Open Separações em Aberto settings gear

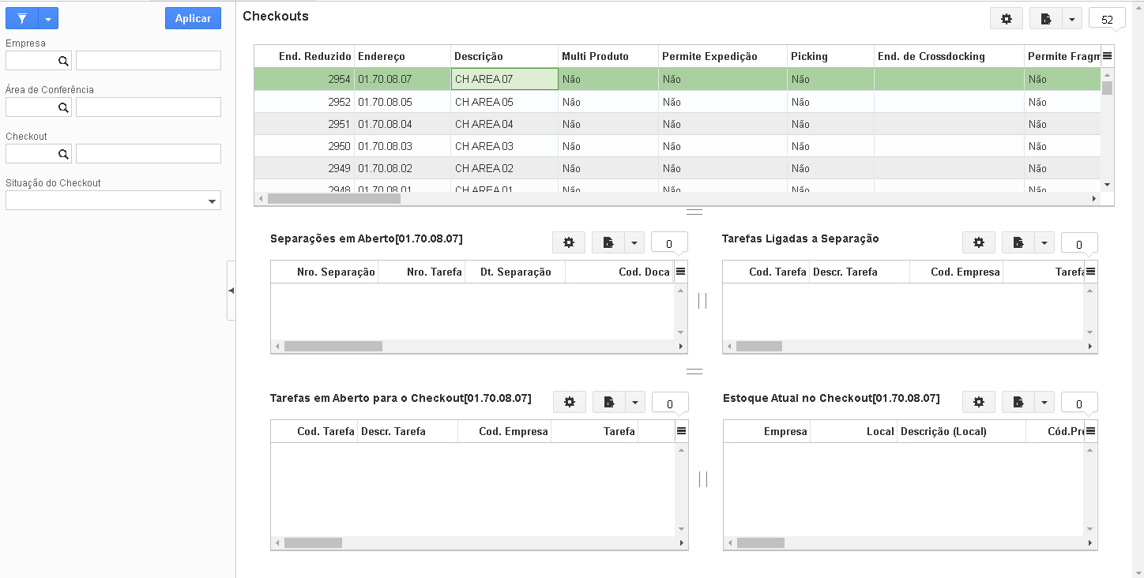point(569,242)
